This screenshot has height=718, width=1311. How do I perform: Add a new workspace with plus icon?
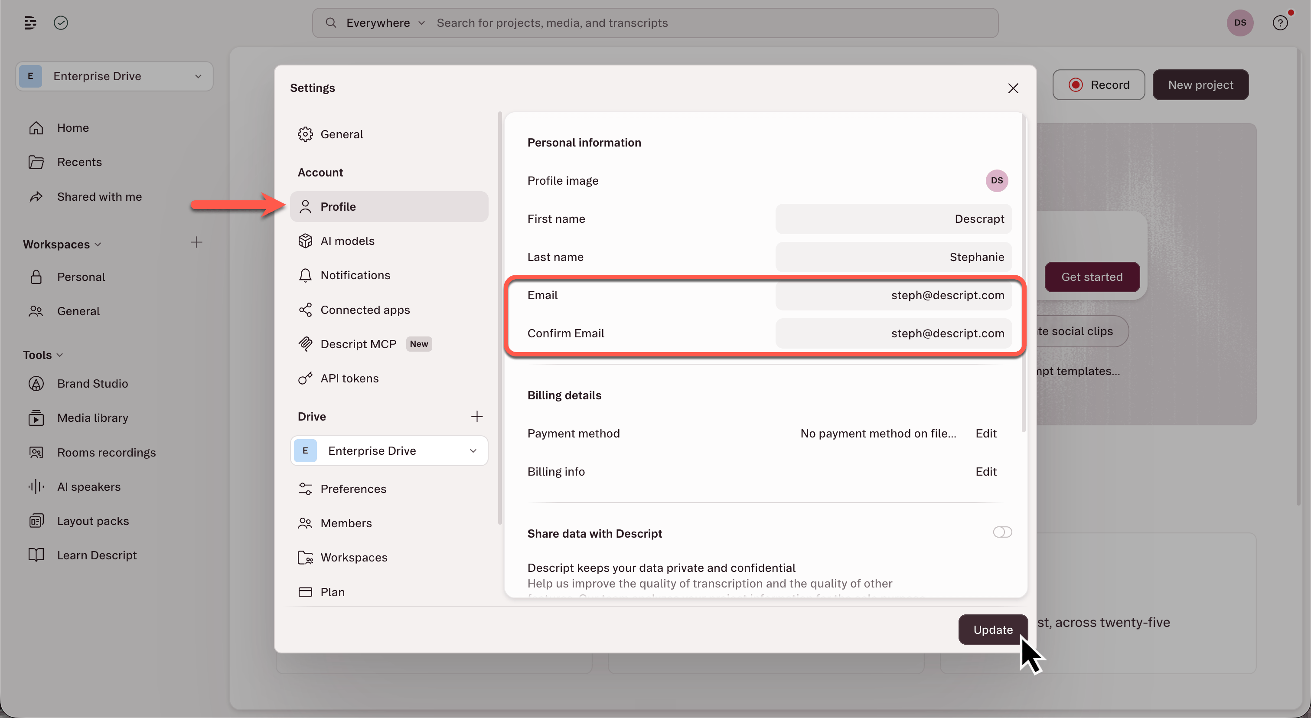196,242
